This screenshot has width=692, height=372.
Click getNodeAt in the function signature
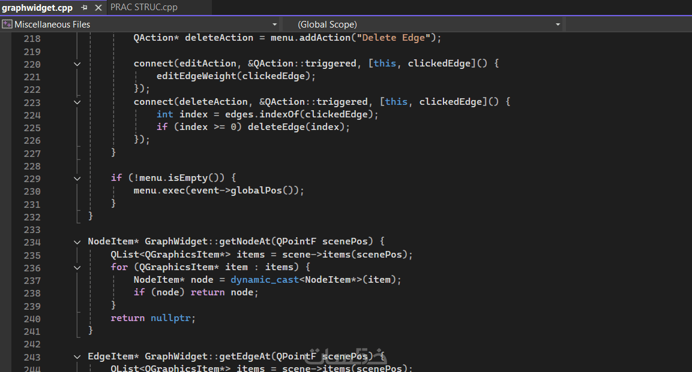tap(244, 241)
